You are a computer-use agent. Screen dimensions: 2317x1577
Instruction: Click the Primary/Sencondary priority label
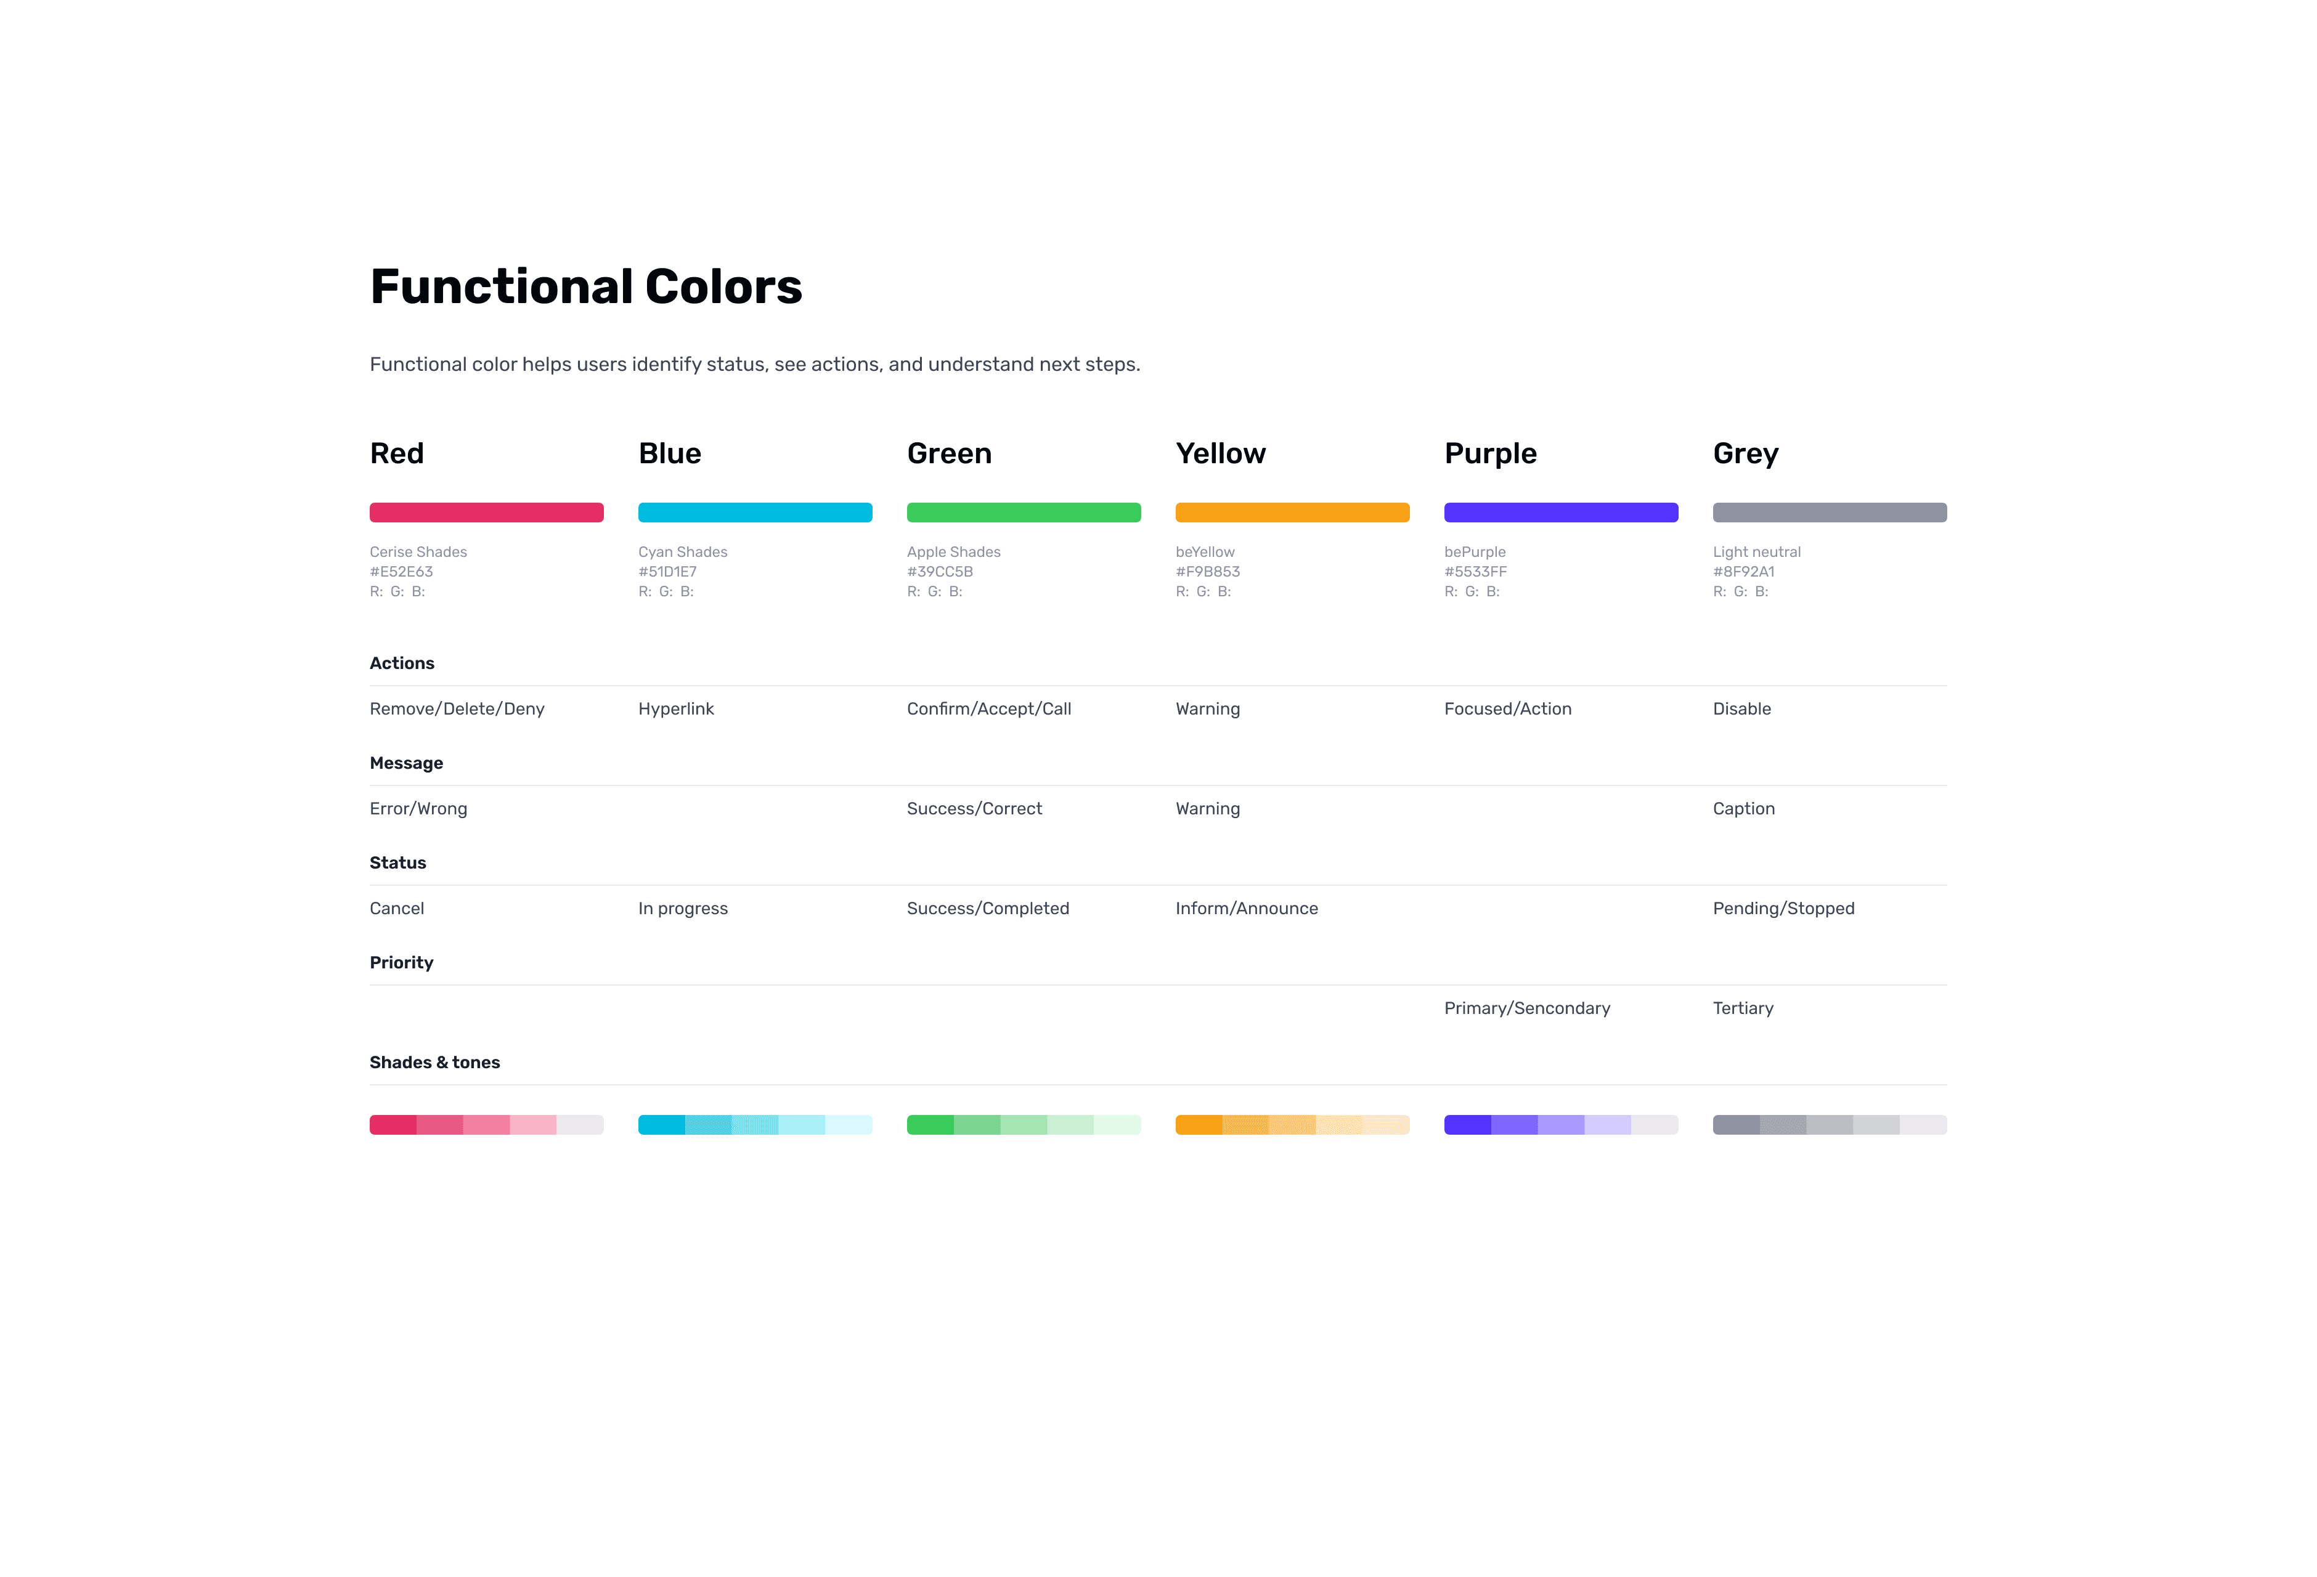pyautogui.click(x=1528, y=1008)
